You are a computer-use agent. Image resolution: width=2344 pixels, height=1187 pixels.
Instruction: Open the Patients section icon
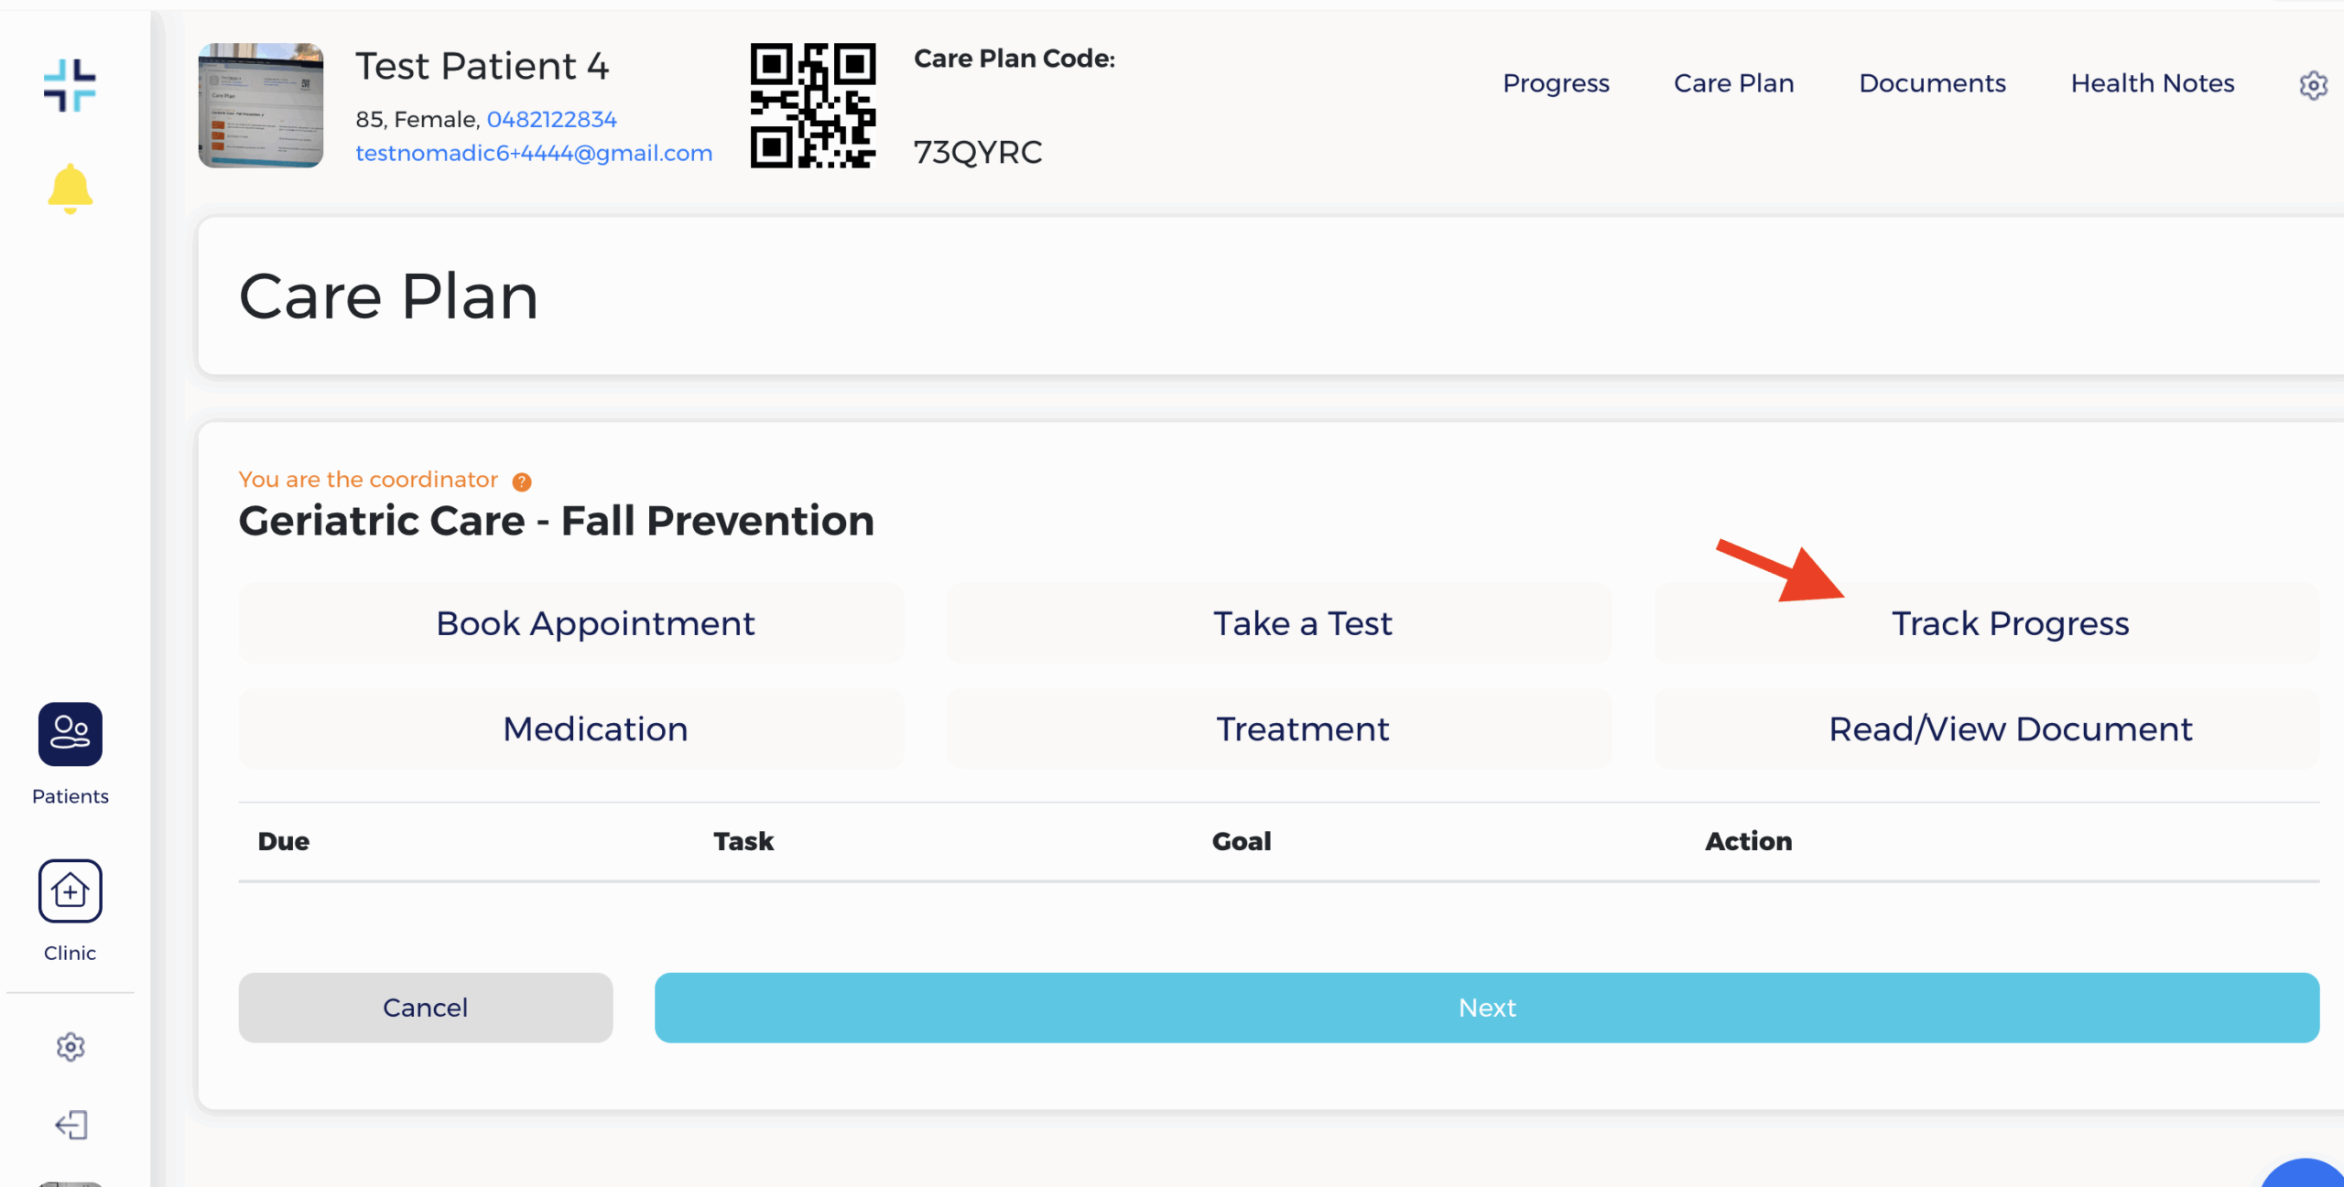click(70, 734)
